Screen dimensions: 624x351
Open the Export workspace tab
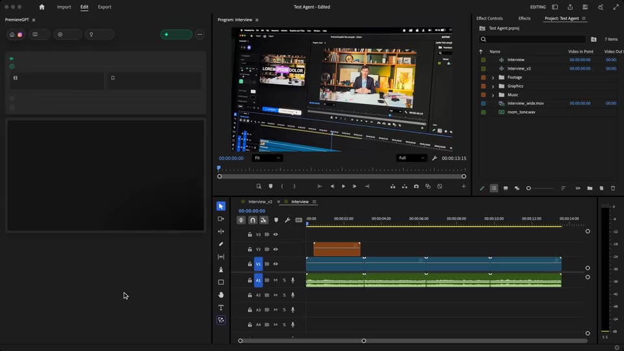point(105,6)
